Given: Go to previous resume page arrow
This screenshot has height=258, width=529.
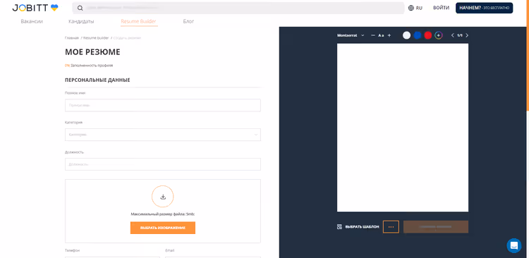Looking at the screenshot, I should [452, 35].
